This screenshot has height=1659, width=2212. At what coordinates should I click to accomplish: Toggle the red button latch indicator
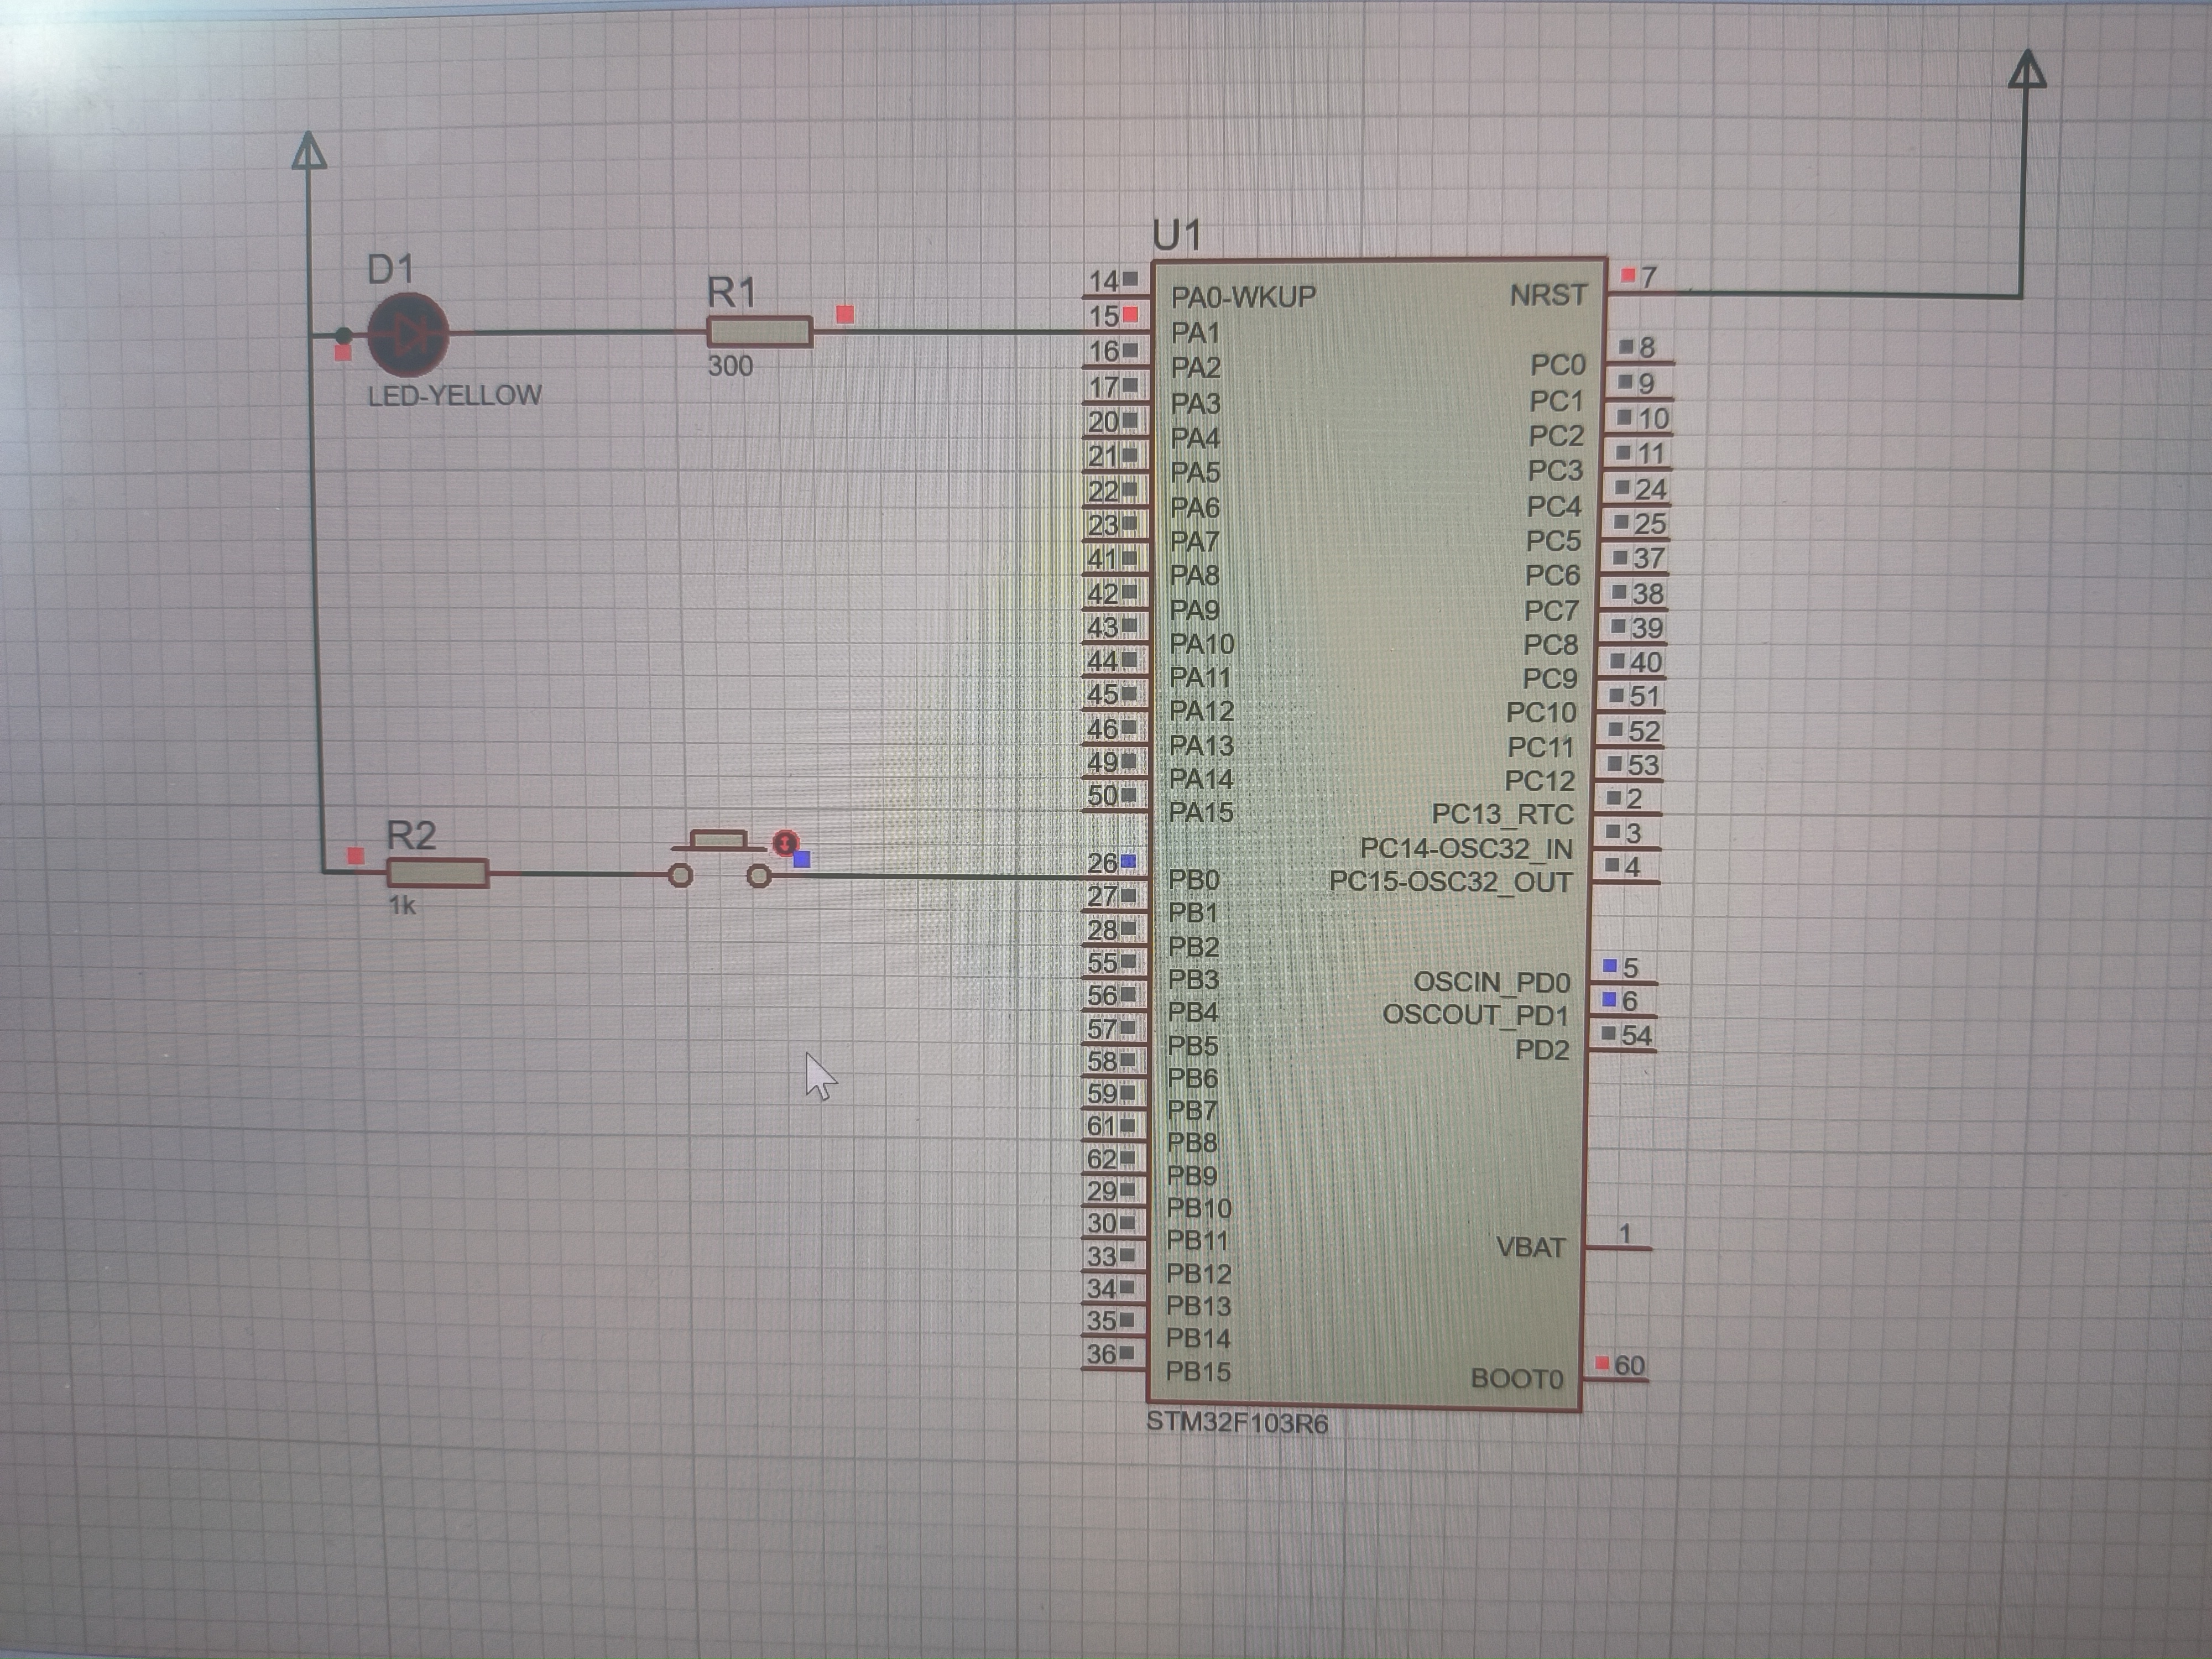[x=786, y=843]
